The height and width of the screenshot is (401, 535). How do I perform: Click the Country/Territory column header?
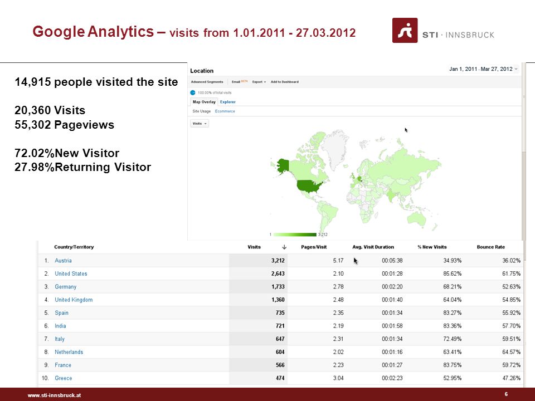point(74,247)
